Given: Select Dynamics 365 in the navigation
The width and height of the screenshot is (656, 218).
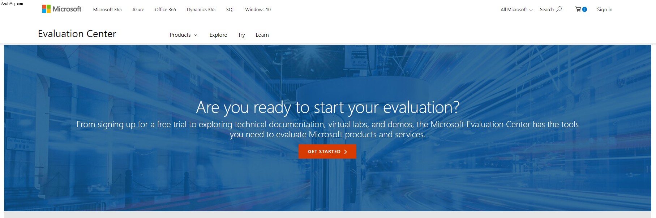Looking at the screenshot, I should (x=201, y=10).
